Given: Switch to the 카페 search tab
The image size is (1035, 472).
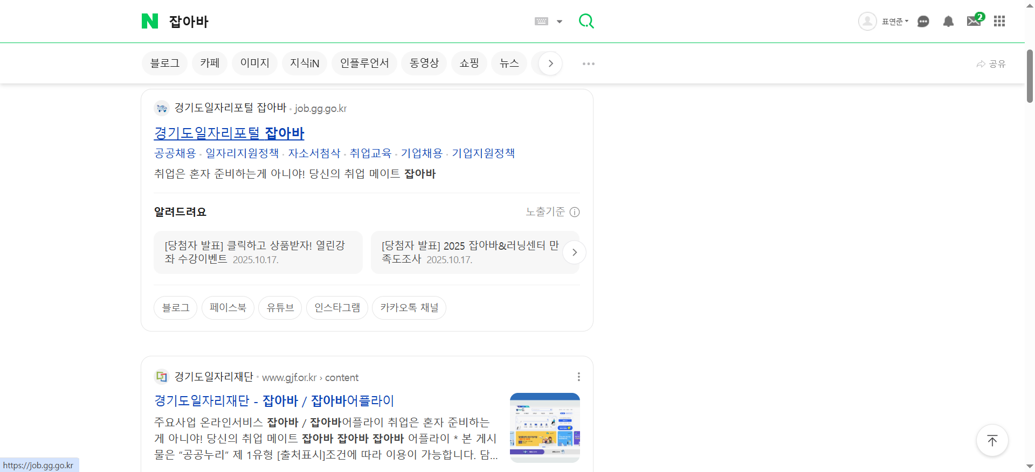Looking at the screenshot, I should (x=210, y=63).
